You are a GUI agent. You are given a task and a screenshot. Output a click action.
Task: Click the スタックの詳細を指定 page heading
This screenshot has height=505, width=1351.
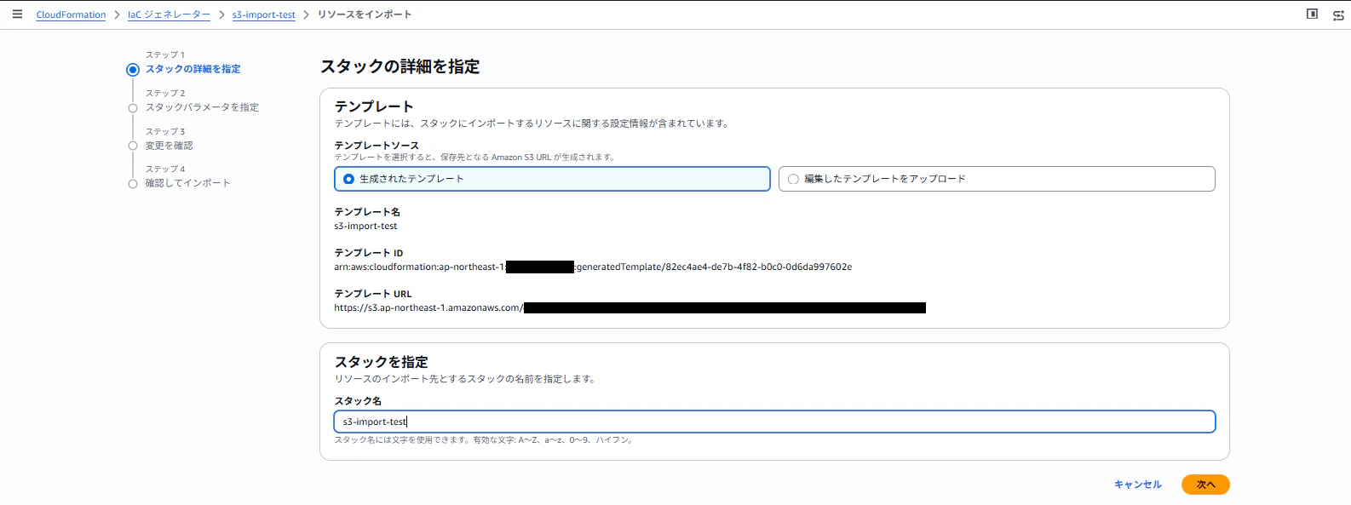pos(400,66)
